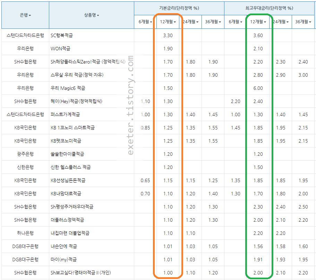Image resolution: width=316 pixels, height=280 pixels.
Task: Select product 스무살 우리 적금(정액·자유)
Action: click(77, 75)
